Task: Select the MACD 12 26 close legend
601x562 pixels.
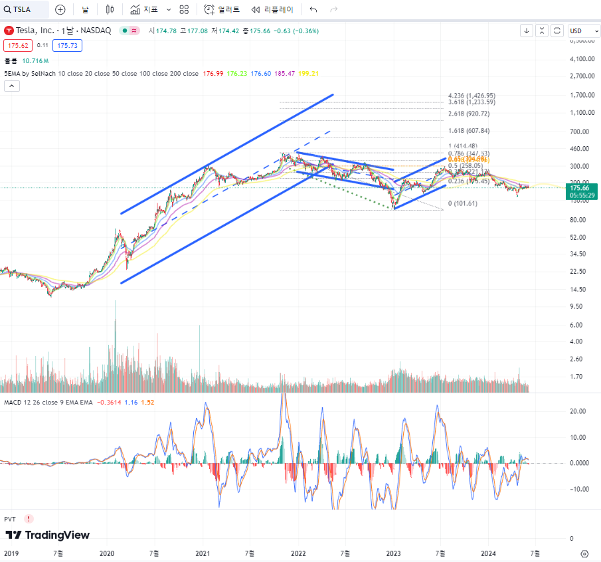Action: (x=48, y=403)
